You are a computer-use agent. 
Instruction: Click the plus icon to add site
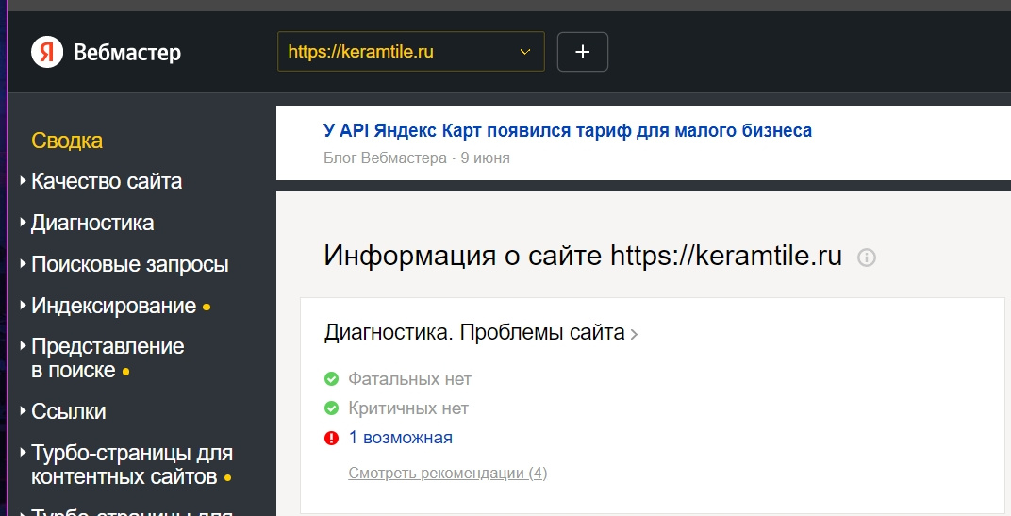pyautogui.click(x=583, y=52)
